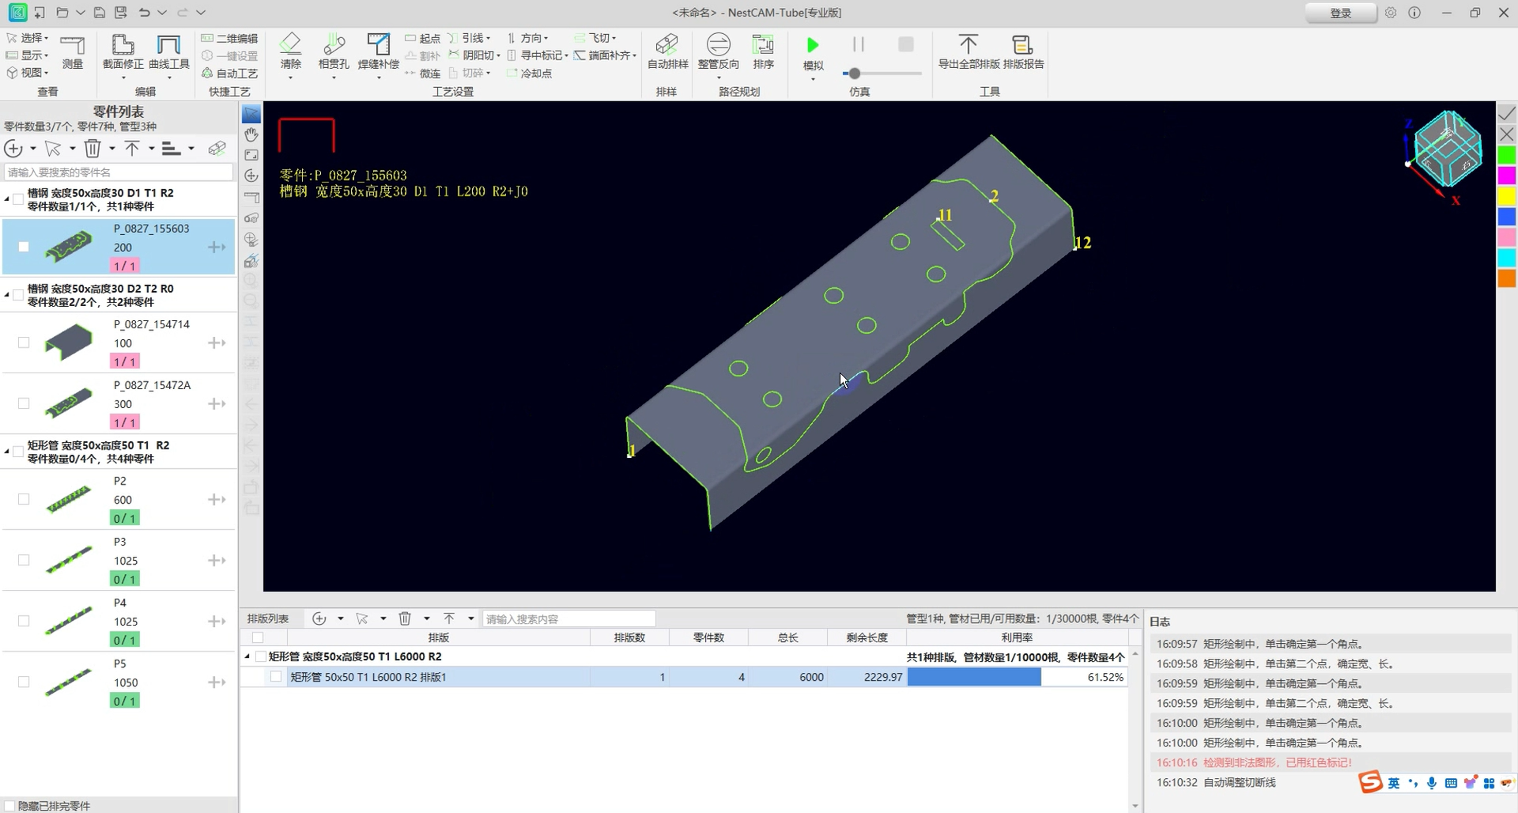Check the box for part P_0827_155603
The width and height of the screenshot is (1518, 813).
click(x=24, y=247)
